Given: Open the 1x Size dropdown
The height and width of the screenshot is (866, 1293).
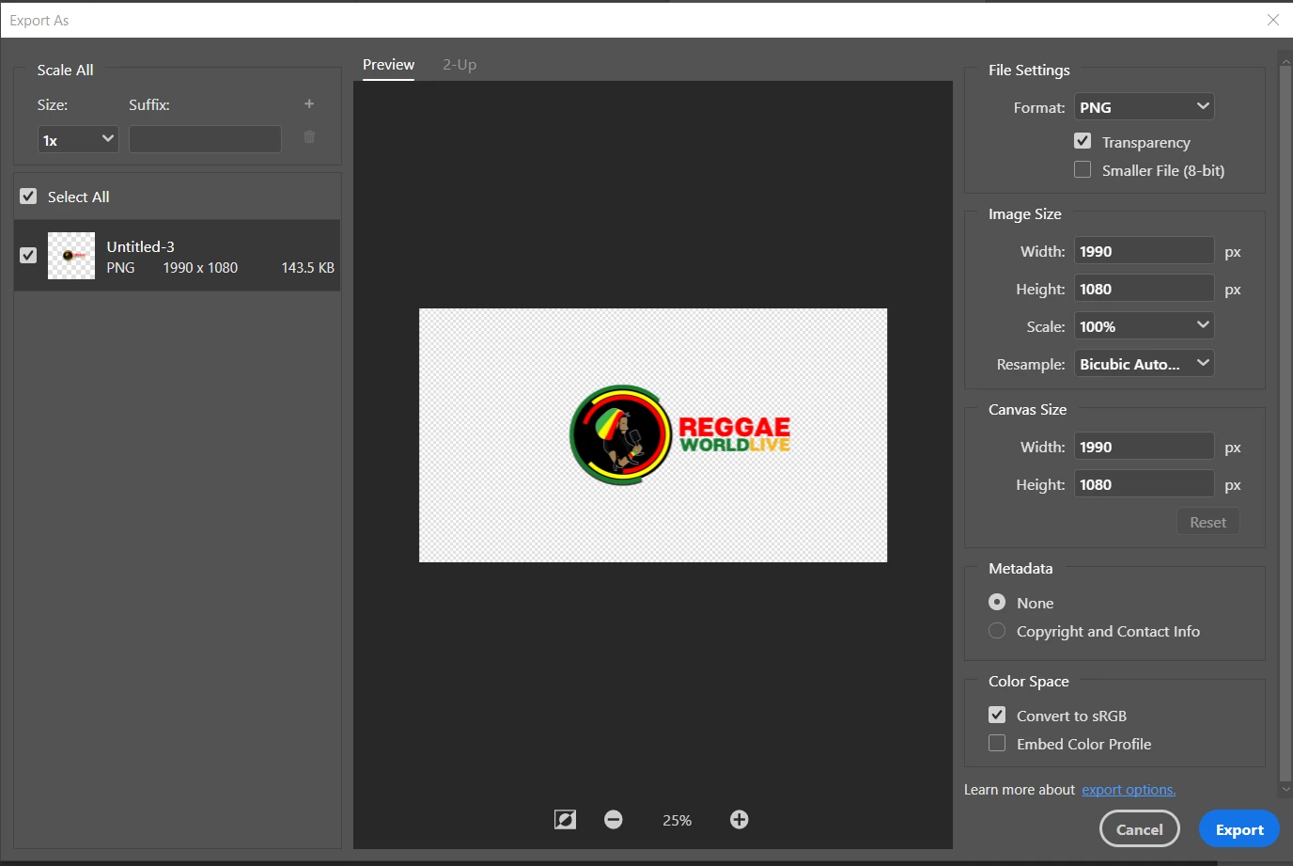Looking at the screenshot, I should [78, 139].
